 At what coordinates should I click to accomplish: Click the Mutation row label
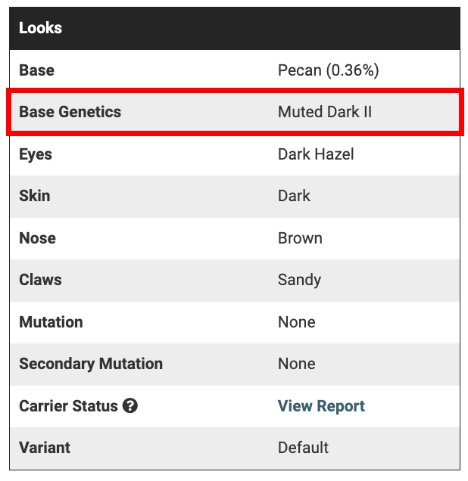[x=51, y=322]
